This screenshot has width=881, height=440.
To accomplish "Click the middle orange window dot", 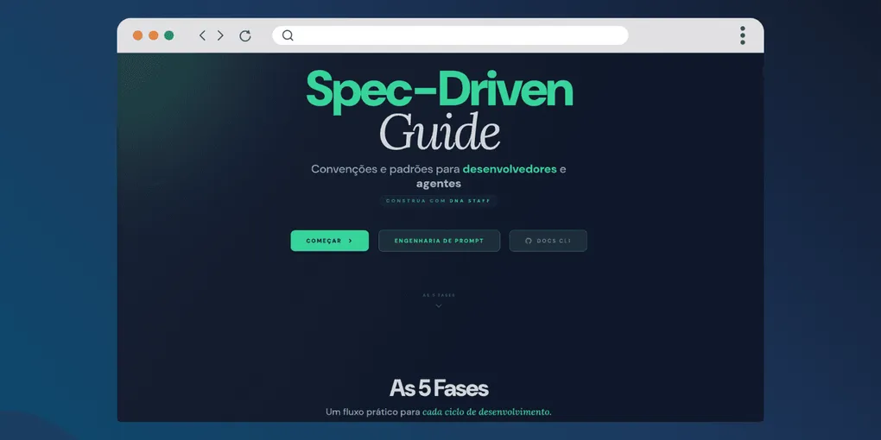I will coord(154,35).
